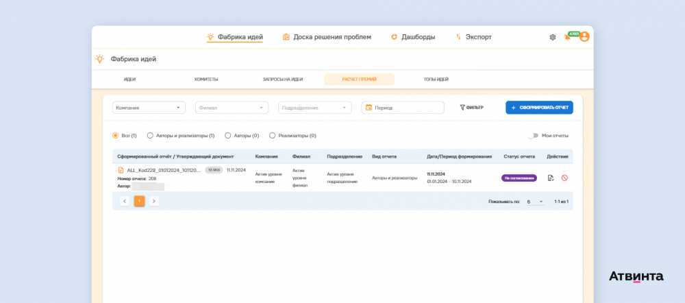The image size is (685, 303).
Task: Select Авторы и реализаторы (1) radio option
Action: click(x=150, y=136)
